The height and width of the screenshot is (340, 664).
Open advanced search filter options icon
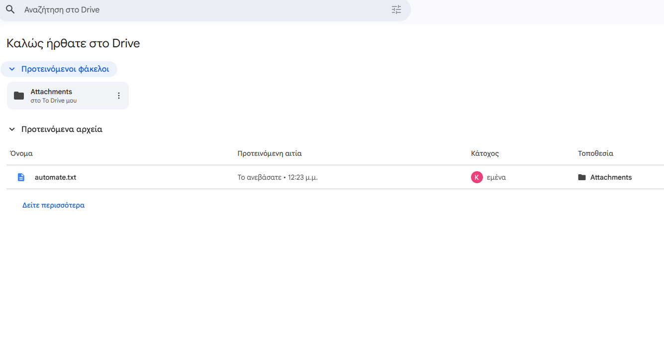(x=396, y=9)
